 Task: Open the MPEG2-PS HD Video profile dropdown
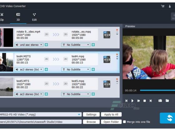[41, 114]
